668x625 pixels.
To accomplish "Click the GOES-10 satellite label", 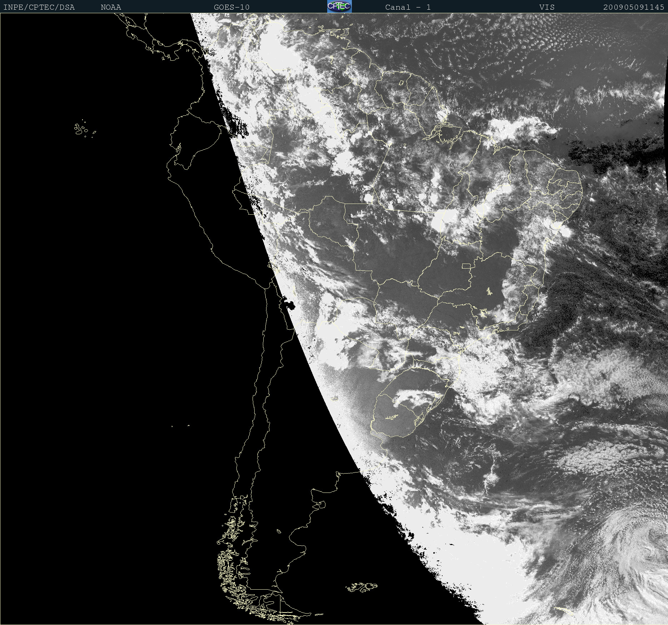I will pos(231,7).
